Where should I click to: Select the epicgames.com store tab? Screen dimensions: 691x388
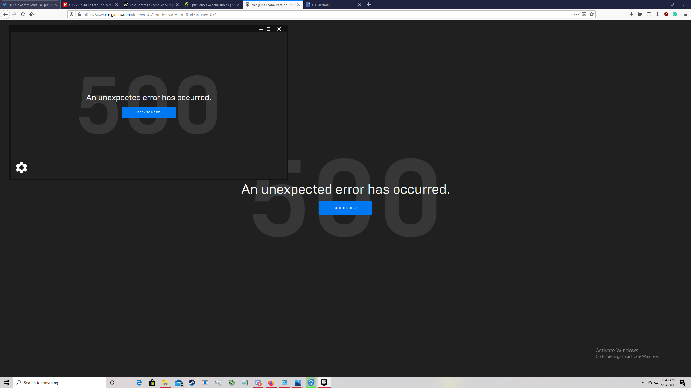pos(273,5)
